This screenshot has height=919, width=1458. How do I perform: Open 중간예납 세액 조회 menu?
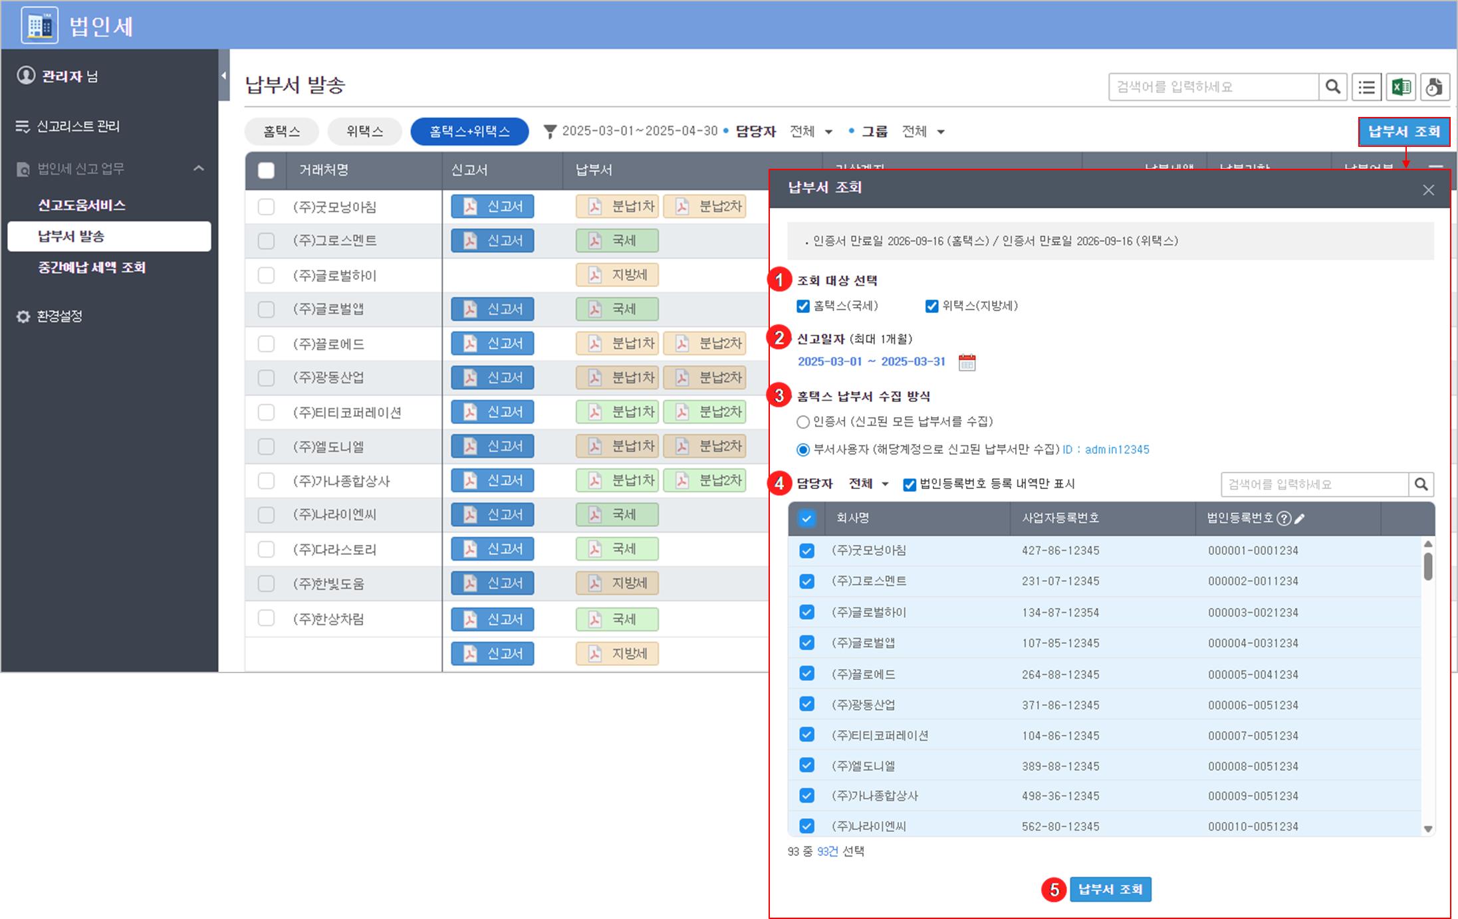(x=92, y=267)
